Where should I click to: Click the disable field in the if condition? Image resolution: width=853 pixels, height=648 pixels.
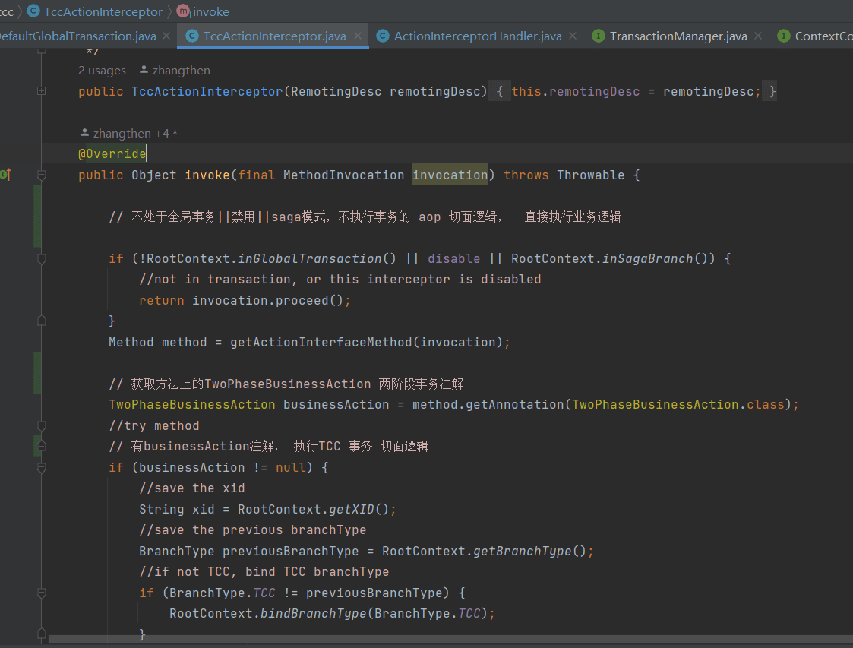pos(453,258)
